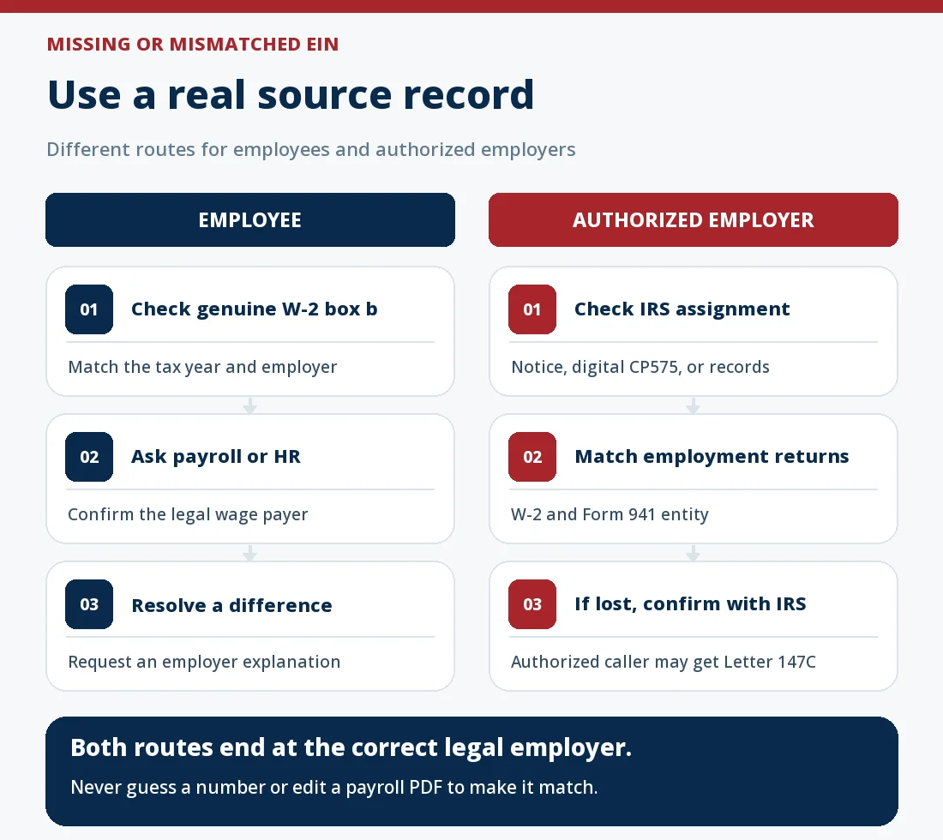Click 'Resolve a difference' heading

coord(231,605)
